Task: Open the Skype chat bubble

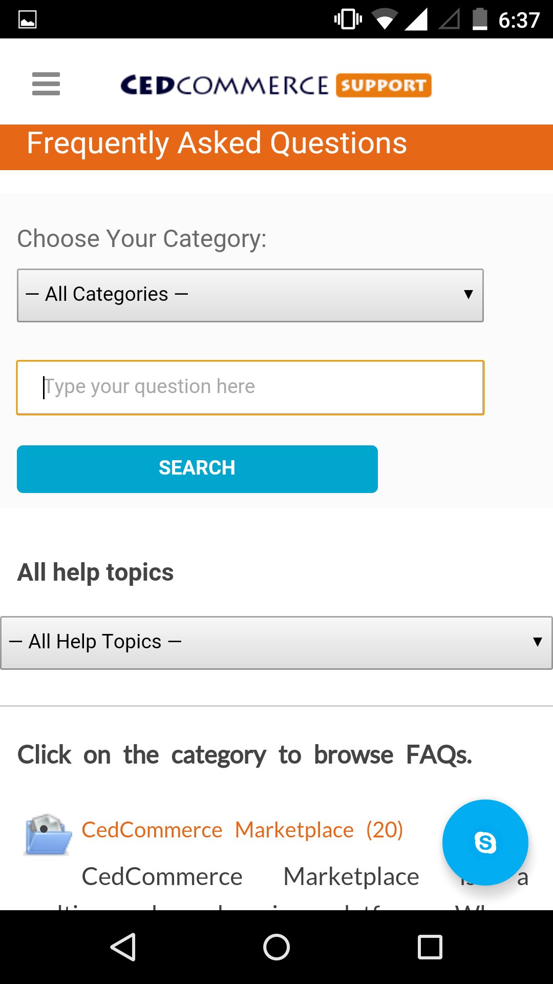Action: tap(485, 842)
